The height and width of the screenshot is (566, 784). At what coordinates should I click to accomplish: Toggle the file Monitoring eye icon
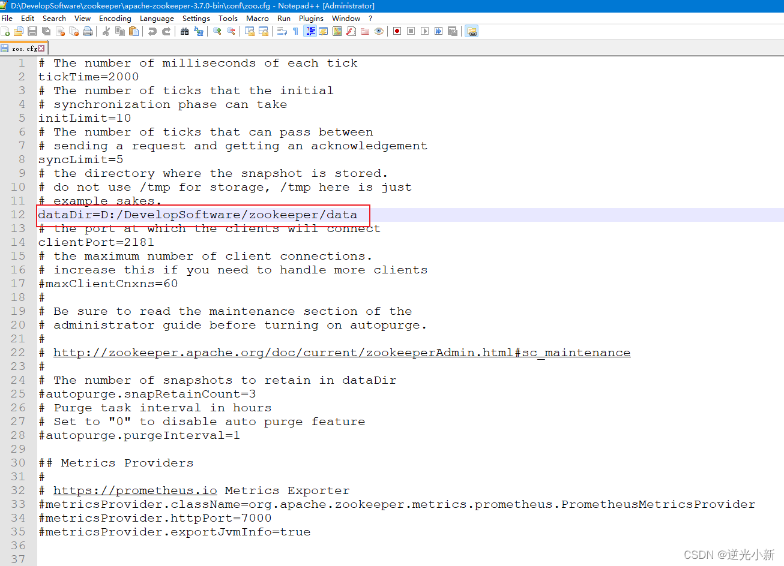click(379, 31)
